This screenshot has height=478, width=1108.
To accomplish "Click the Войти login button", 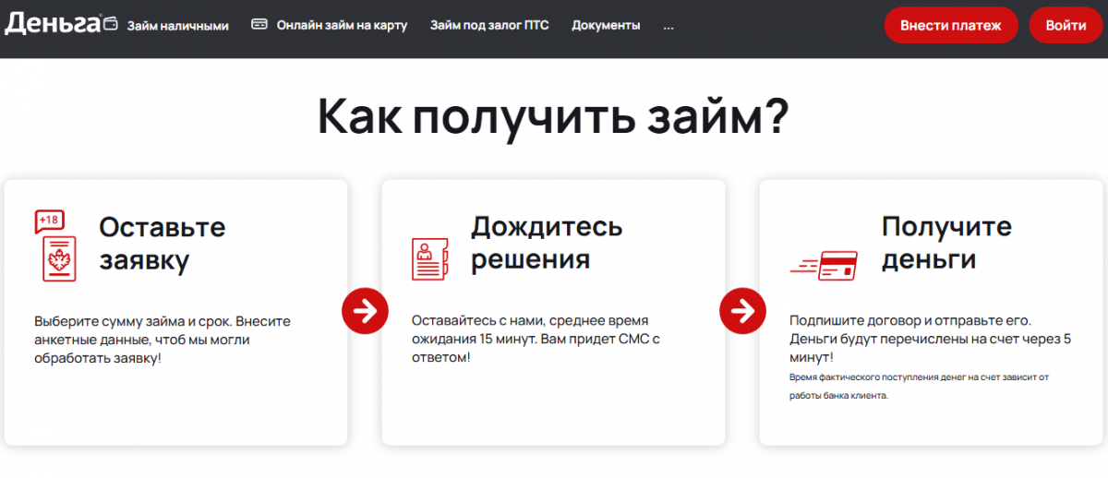I will tap(1066, 26).
